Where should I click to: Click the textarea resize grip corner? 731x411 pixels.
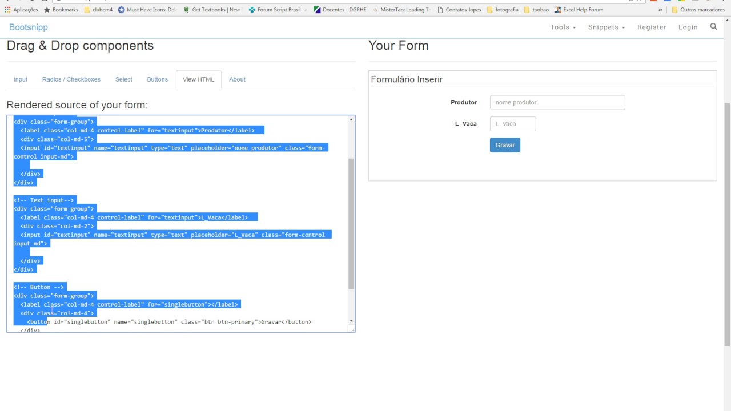click(x=352, y=329)
